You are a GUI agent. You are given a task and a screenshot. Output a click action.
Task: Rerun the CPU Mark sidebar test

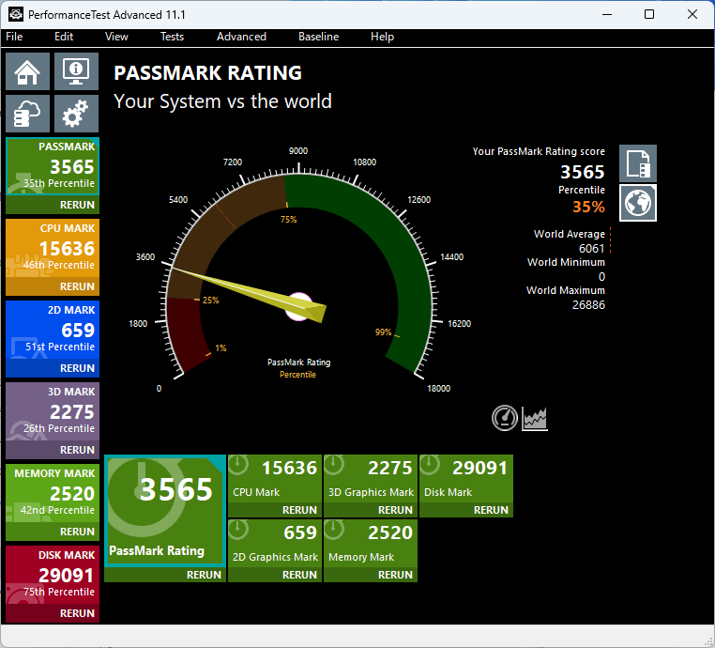pos(77,286)
